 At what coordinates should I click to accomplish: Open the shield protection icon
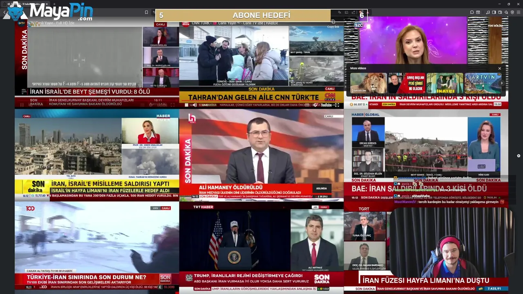tap(512, 12)
